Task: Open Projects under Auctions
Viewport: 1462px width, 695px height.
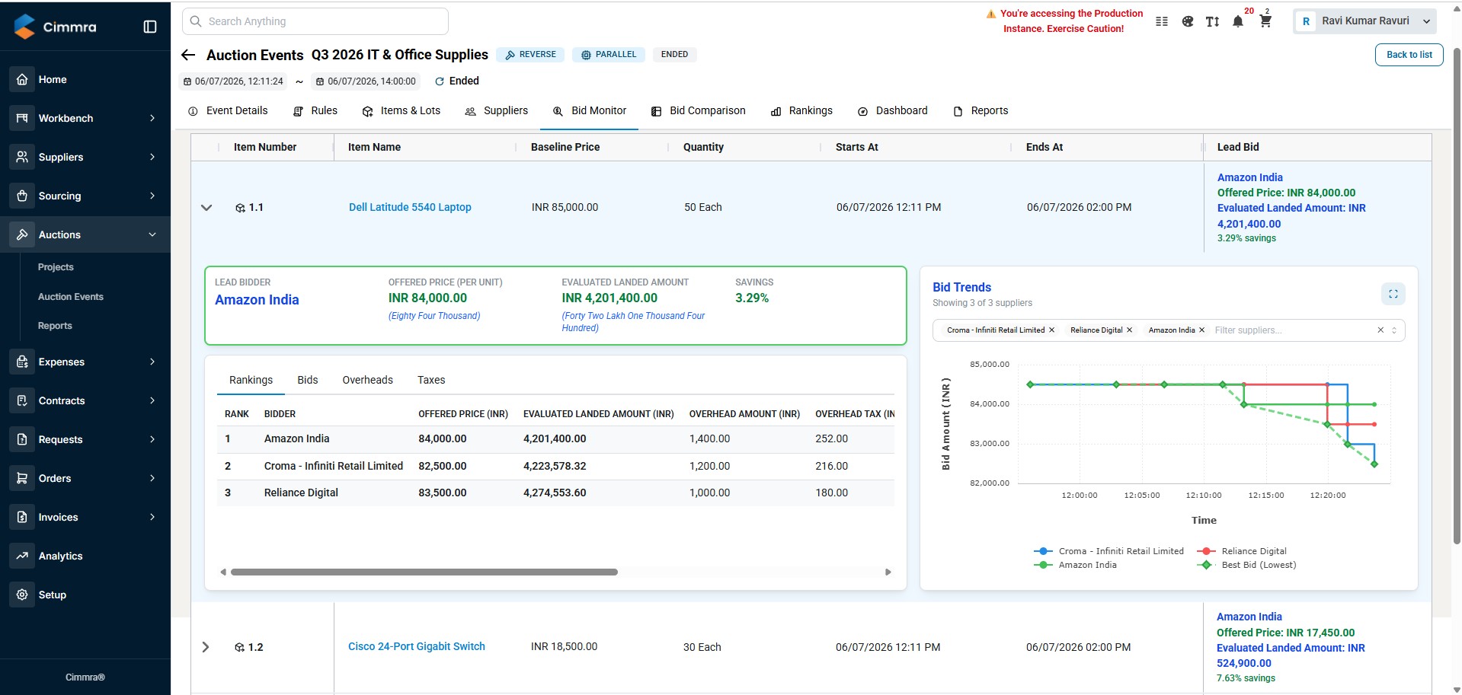Action: click(56, 267)
